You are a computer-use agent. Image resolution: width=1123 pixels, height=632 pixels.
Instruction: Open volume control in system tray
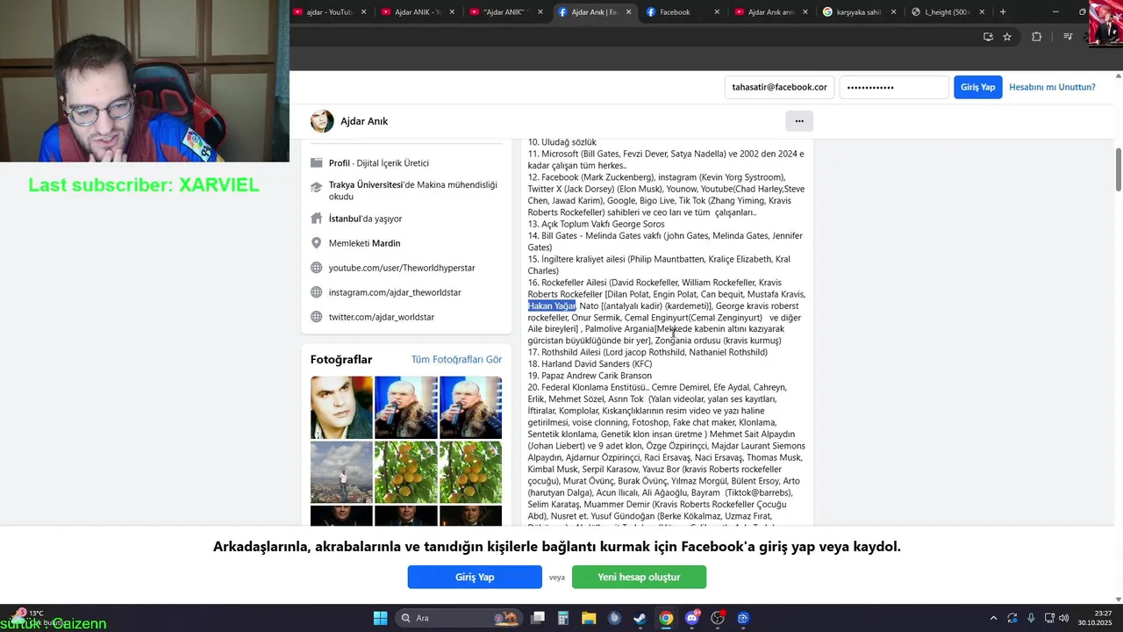[1063, 618]
